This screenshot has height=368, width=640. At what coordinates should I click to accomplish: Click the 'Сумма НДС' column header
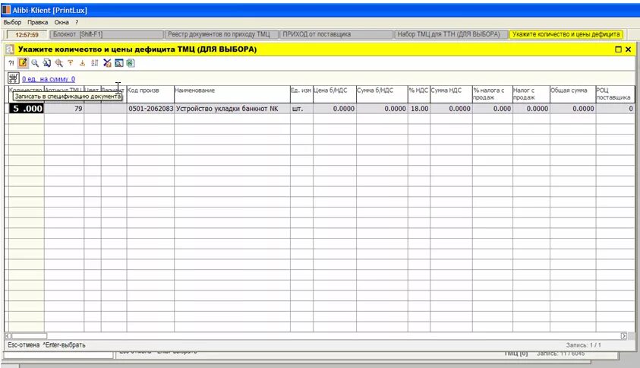(x=451, y=94)
